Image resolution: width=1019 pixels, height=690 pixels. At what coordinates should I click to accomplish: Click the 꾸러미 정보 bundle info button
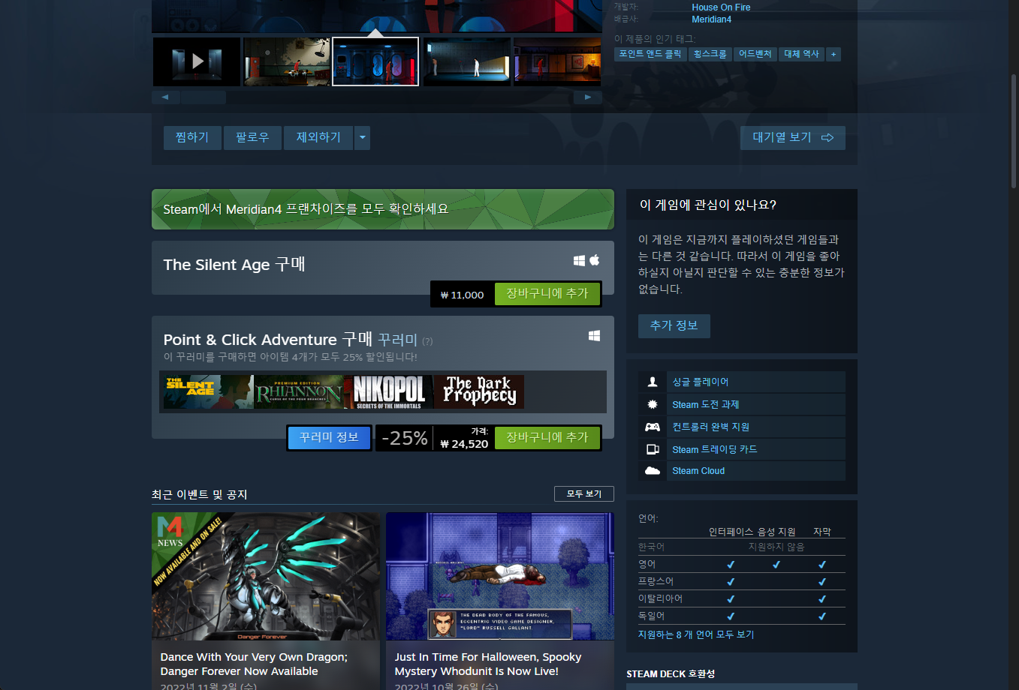330,437
